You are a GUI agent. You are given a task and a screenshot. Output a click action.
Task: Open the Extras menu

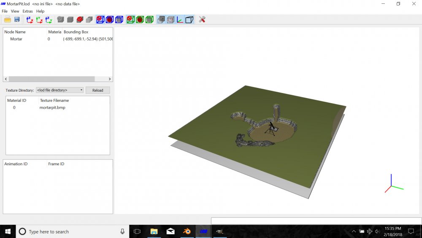27,11
